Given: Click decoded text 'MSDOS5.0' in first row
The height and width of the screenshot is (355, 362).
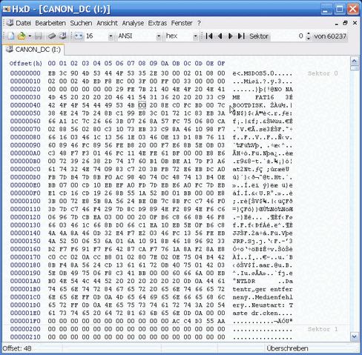Looking at the screenshot, I should pos(259,73).
